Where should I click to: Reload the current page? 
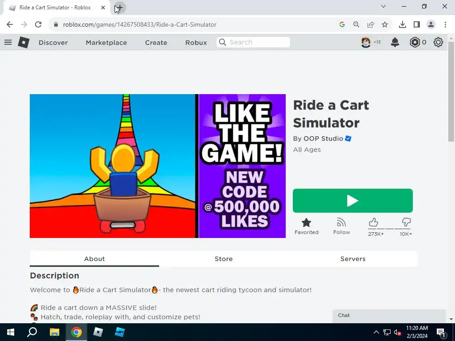point(38,25)
